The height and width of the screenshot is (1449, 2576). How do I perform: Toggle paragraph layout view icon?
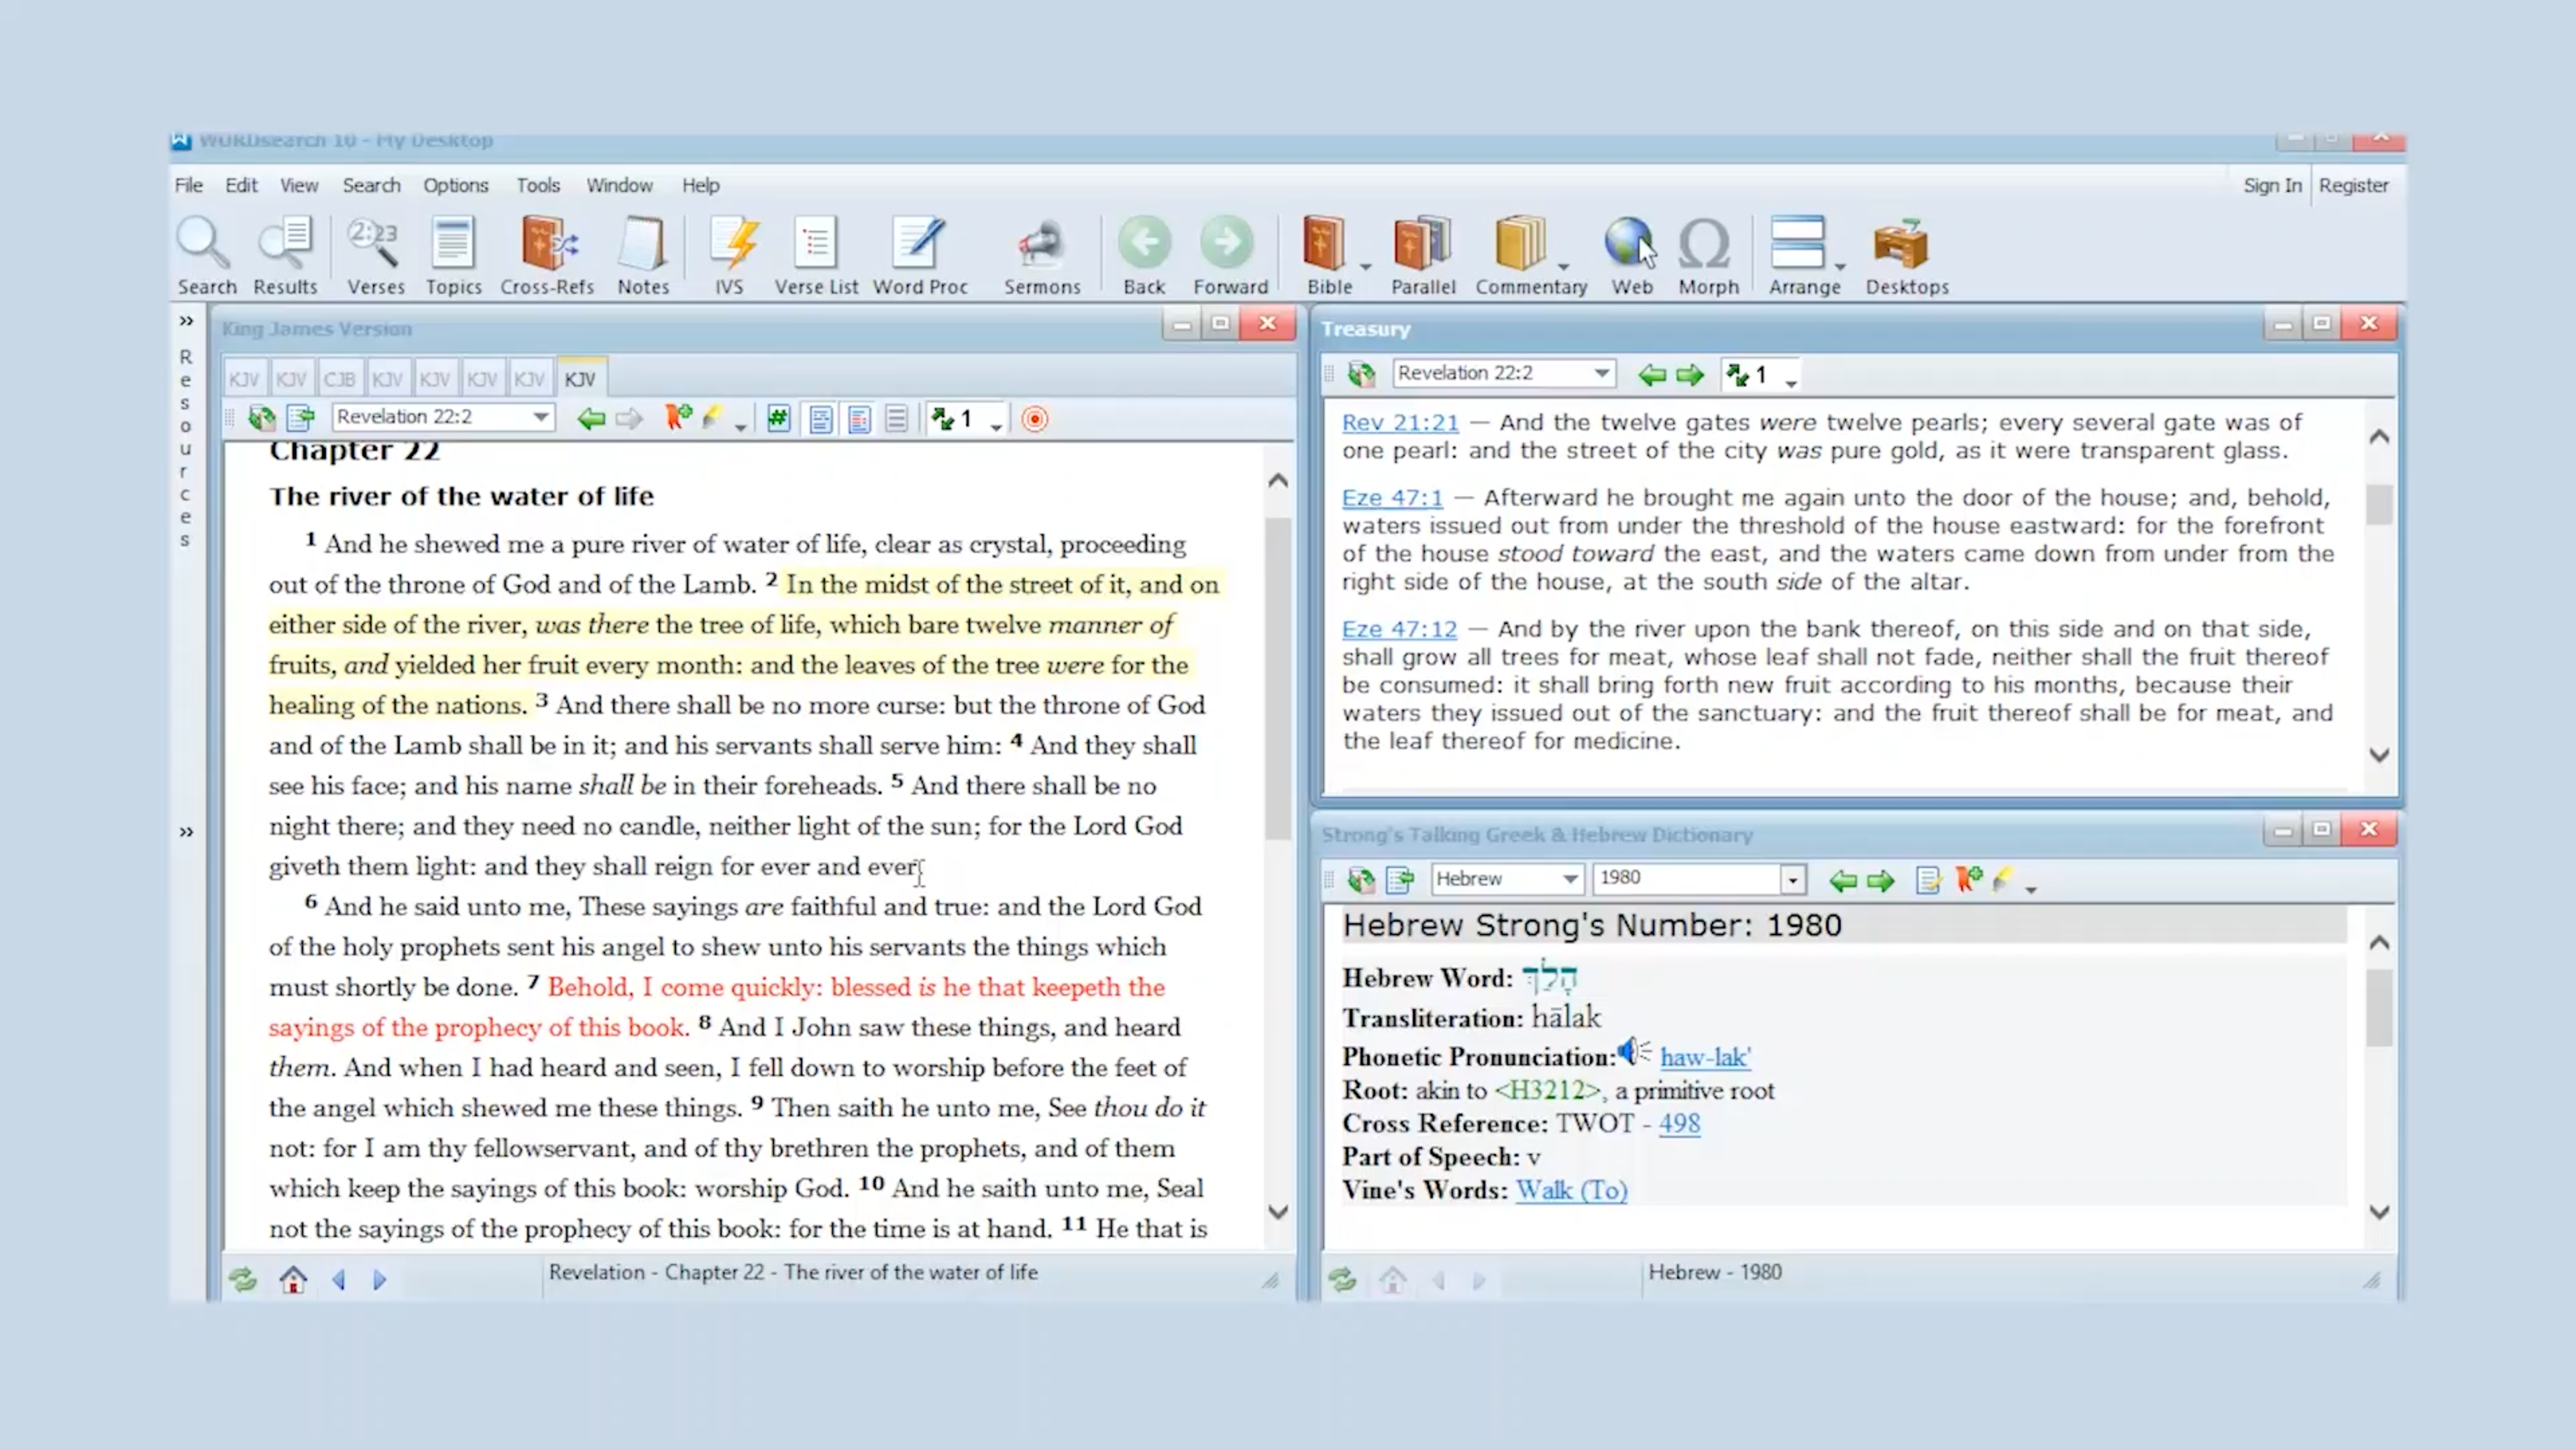click(x=821, y=419)
